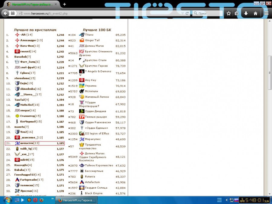Open the Rutenia clan link
Image resolution: width=272 pixels, height=204 pixels.
90,176
